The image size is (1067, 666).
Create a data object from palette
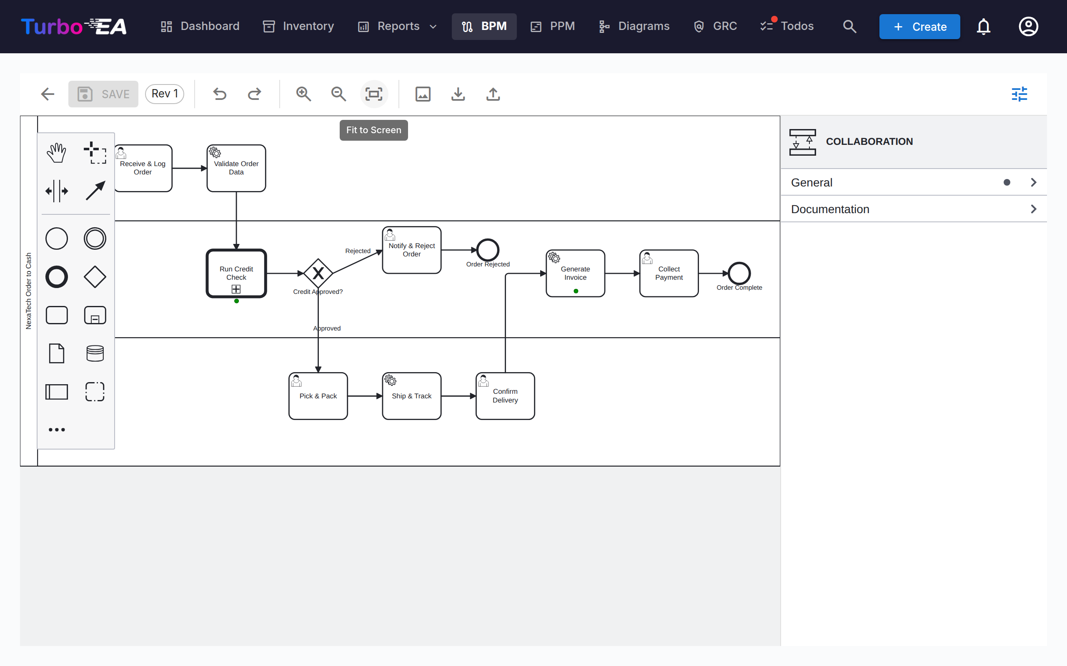[57, 353]
